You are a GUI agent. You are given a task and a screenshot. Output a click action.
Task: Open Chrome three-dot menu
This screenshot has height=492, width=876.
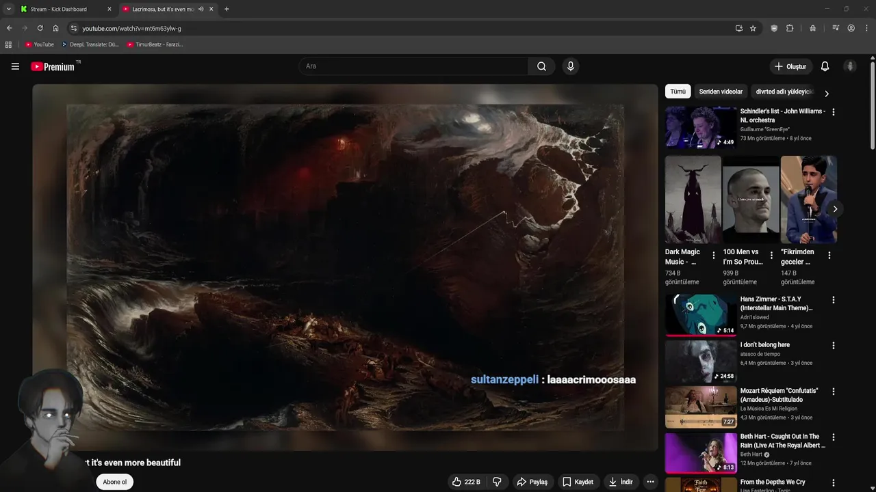866,28
